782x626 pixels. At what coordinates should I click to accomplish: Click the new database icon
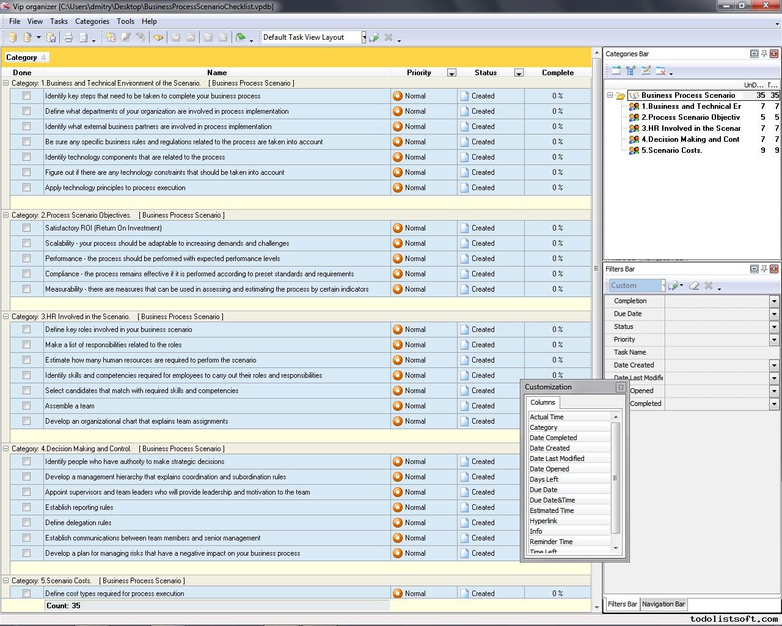(12, 37)
